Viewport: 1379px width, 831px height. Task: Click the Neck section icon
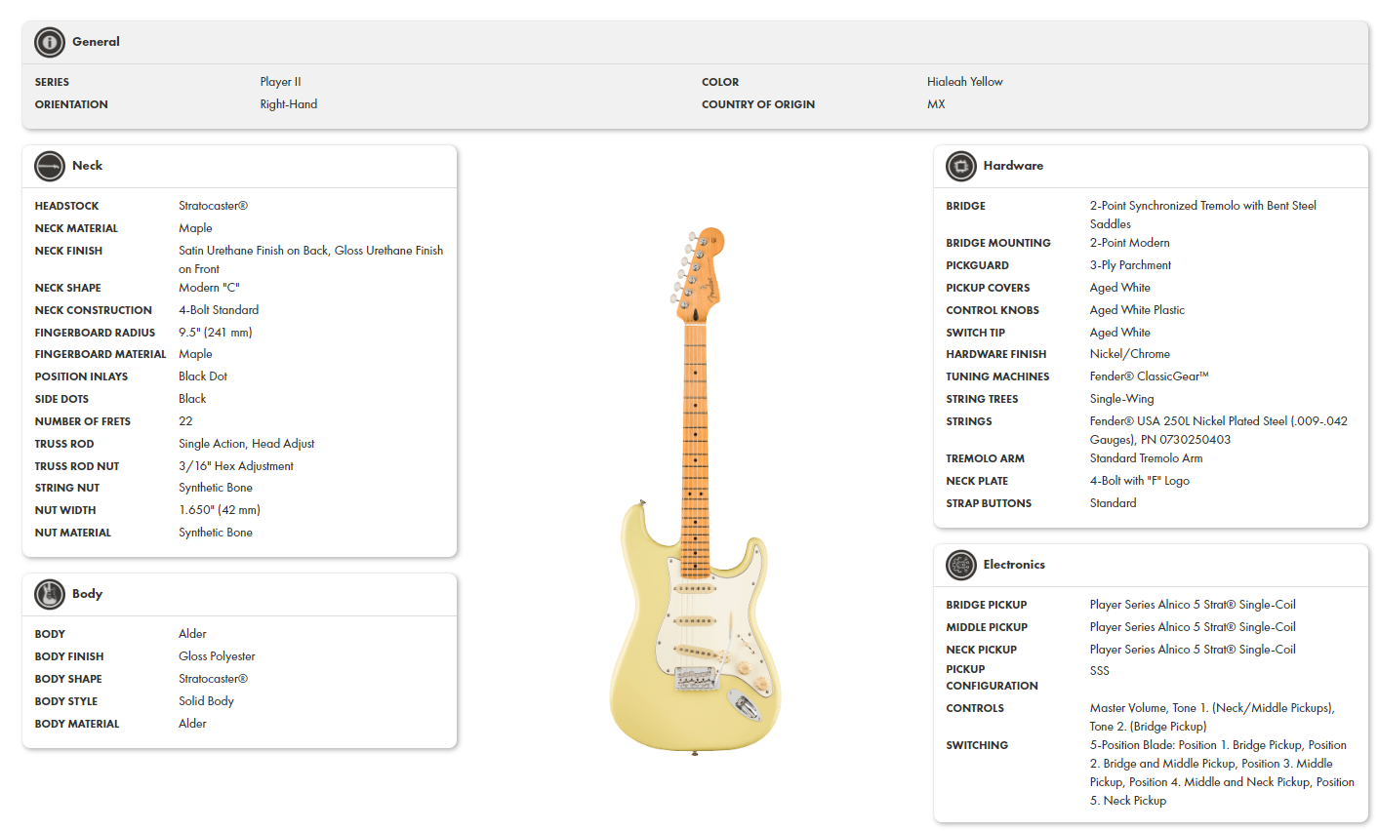coord(50,166)
